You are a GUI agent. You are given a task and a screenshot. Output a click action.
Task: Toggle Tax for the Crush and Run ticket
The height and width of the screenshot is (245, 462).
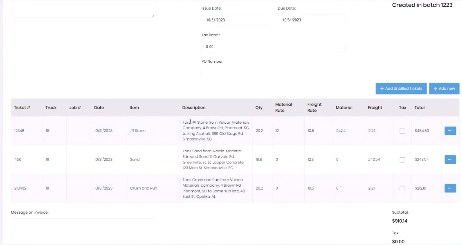tap(402, 188)
